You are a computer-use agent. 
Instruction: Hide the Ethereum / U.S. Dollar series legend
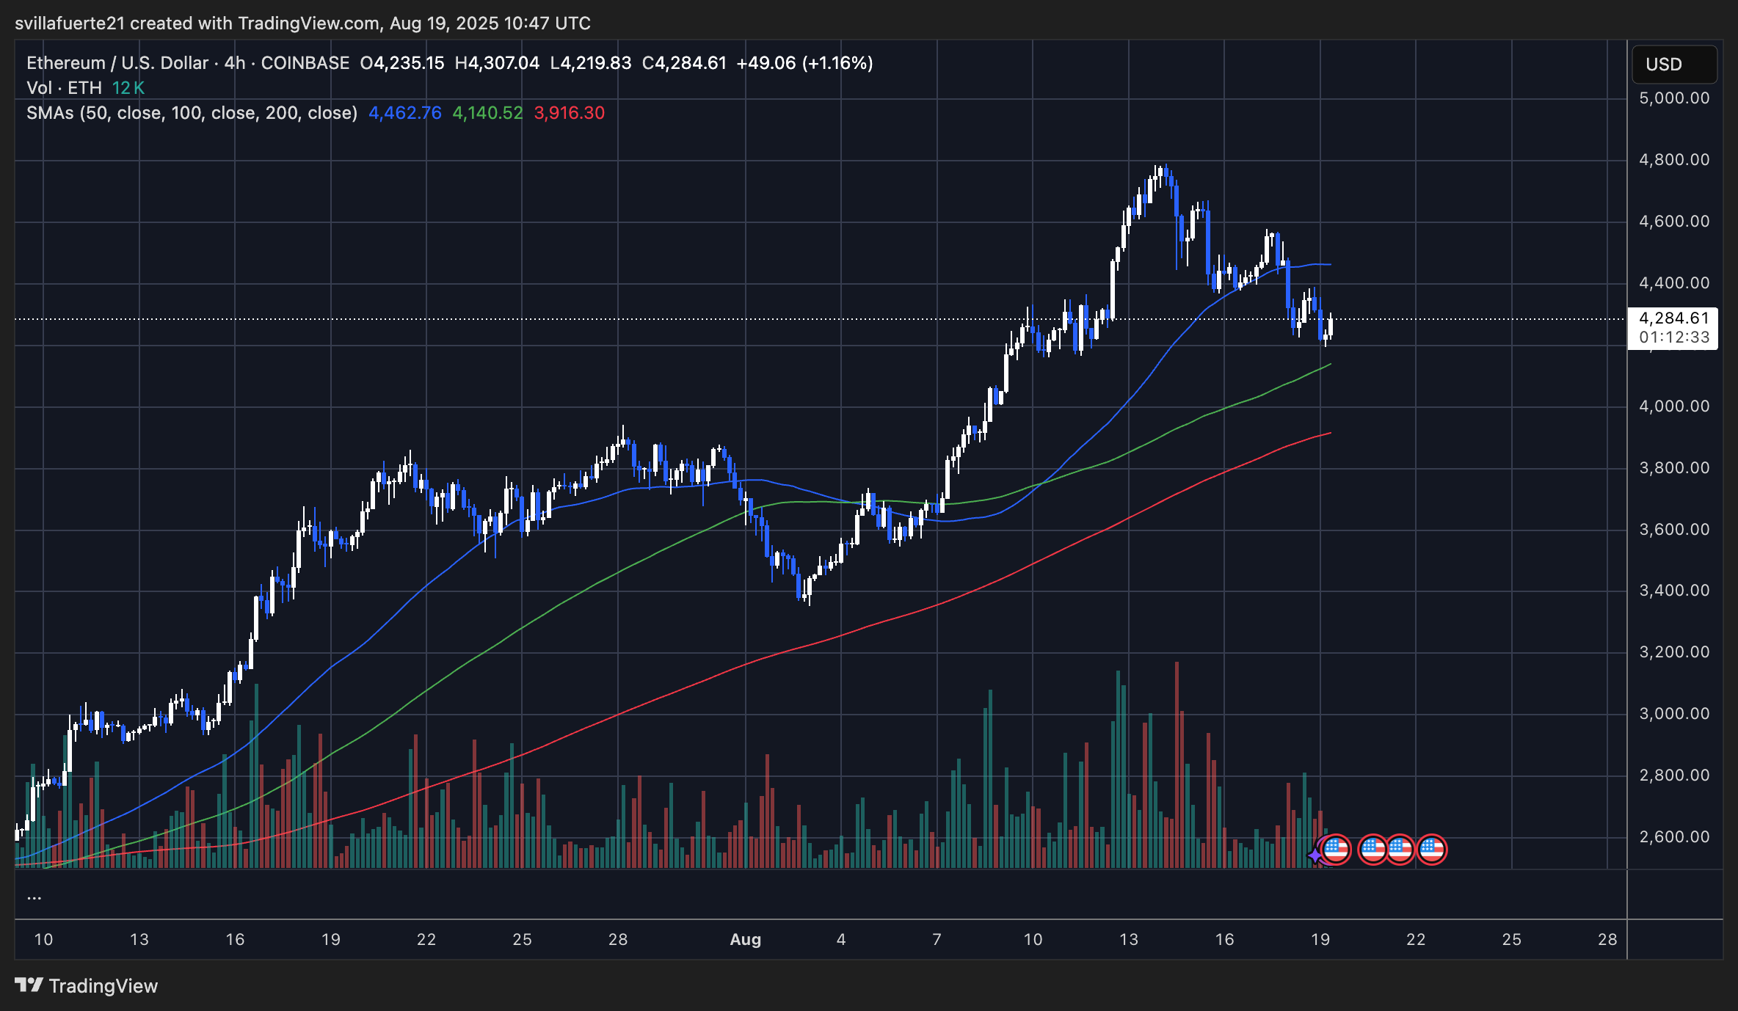[117, 62]
